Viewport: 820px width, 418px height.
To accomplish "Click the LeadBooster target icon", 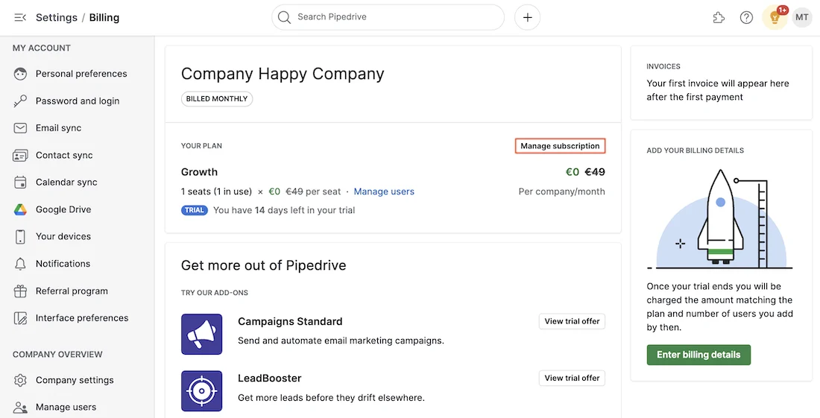I will pyautogui.click(x=202, y=391).
